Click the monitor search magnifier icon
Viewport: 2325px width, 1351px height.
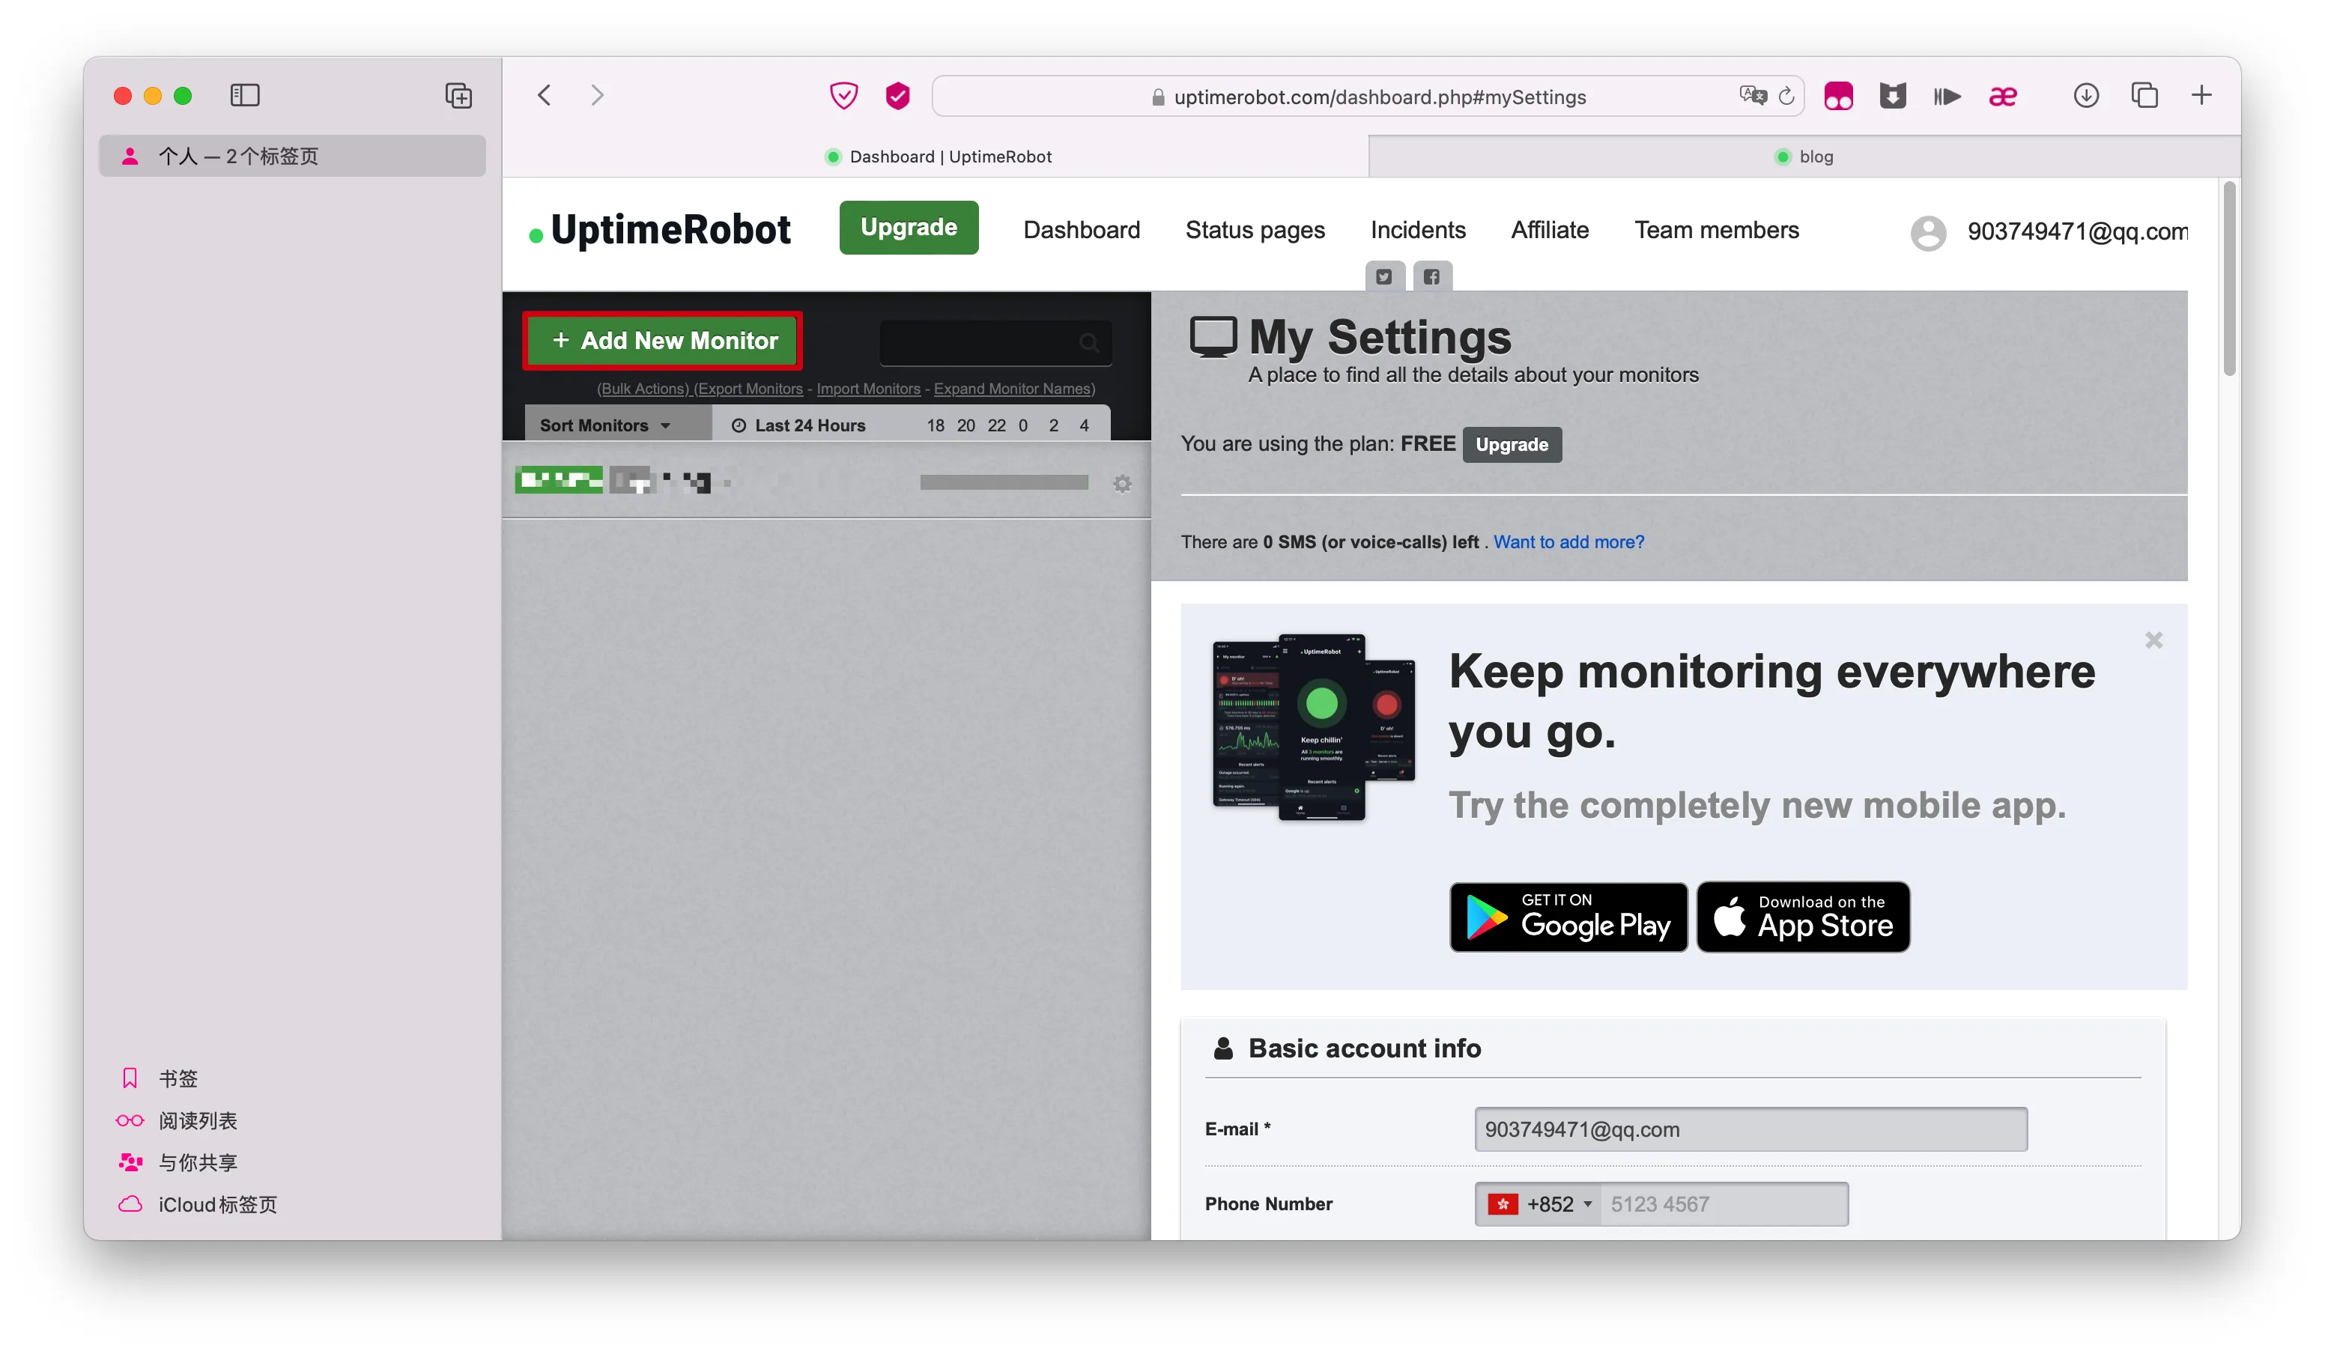(1088, 343)
